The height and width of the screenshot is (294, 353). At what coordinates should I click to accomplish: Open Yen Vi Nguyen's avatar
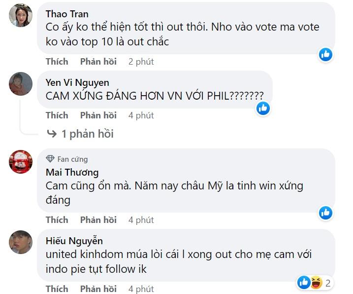pos(21,83)
